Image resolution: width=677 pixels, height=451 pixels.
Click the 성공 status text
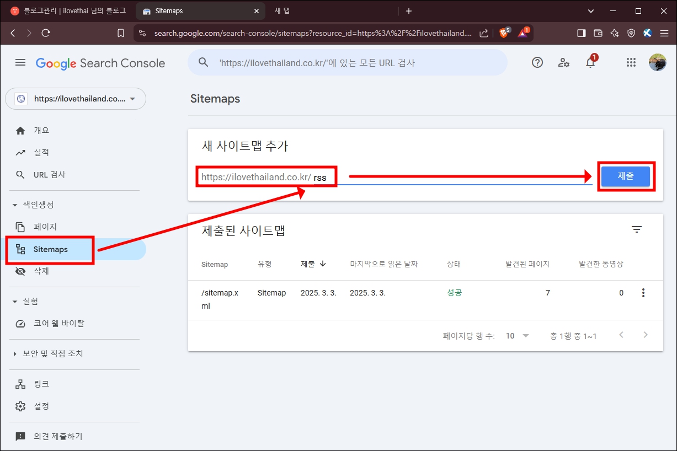[454, 293]
